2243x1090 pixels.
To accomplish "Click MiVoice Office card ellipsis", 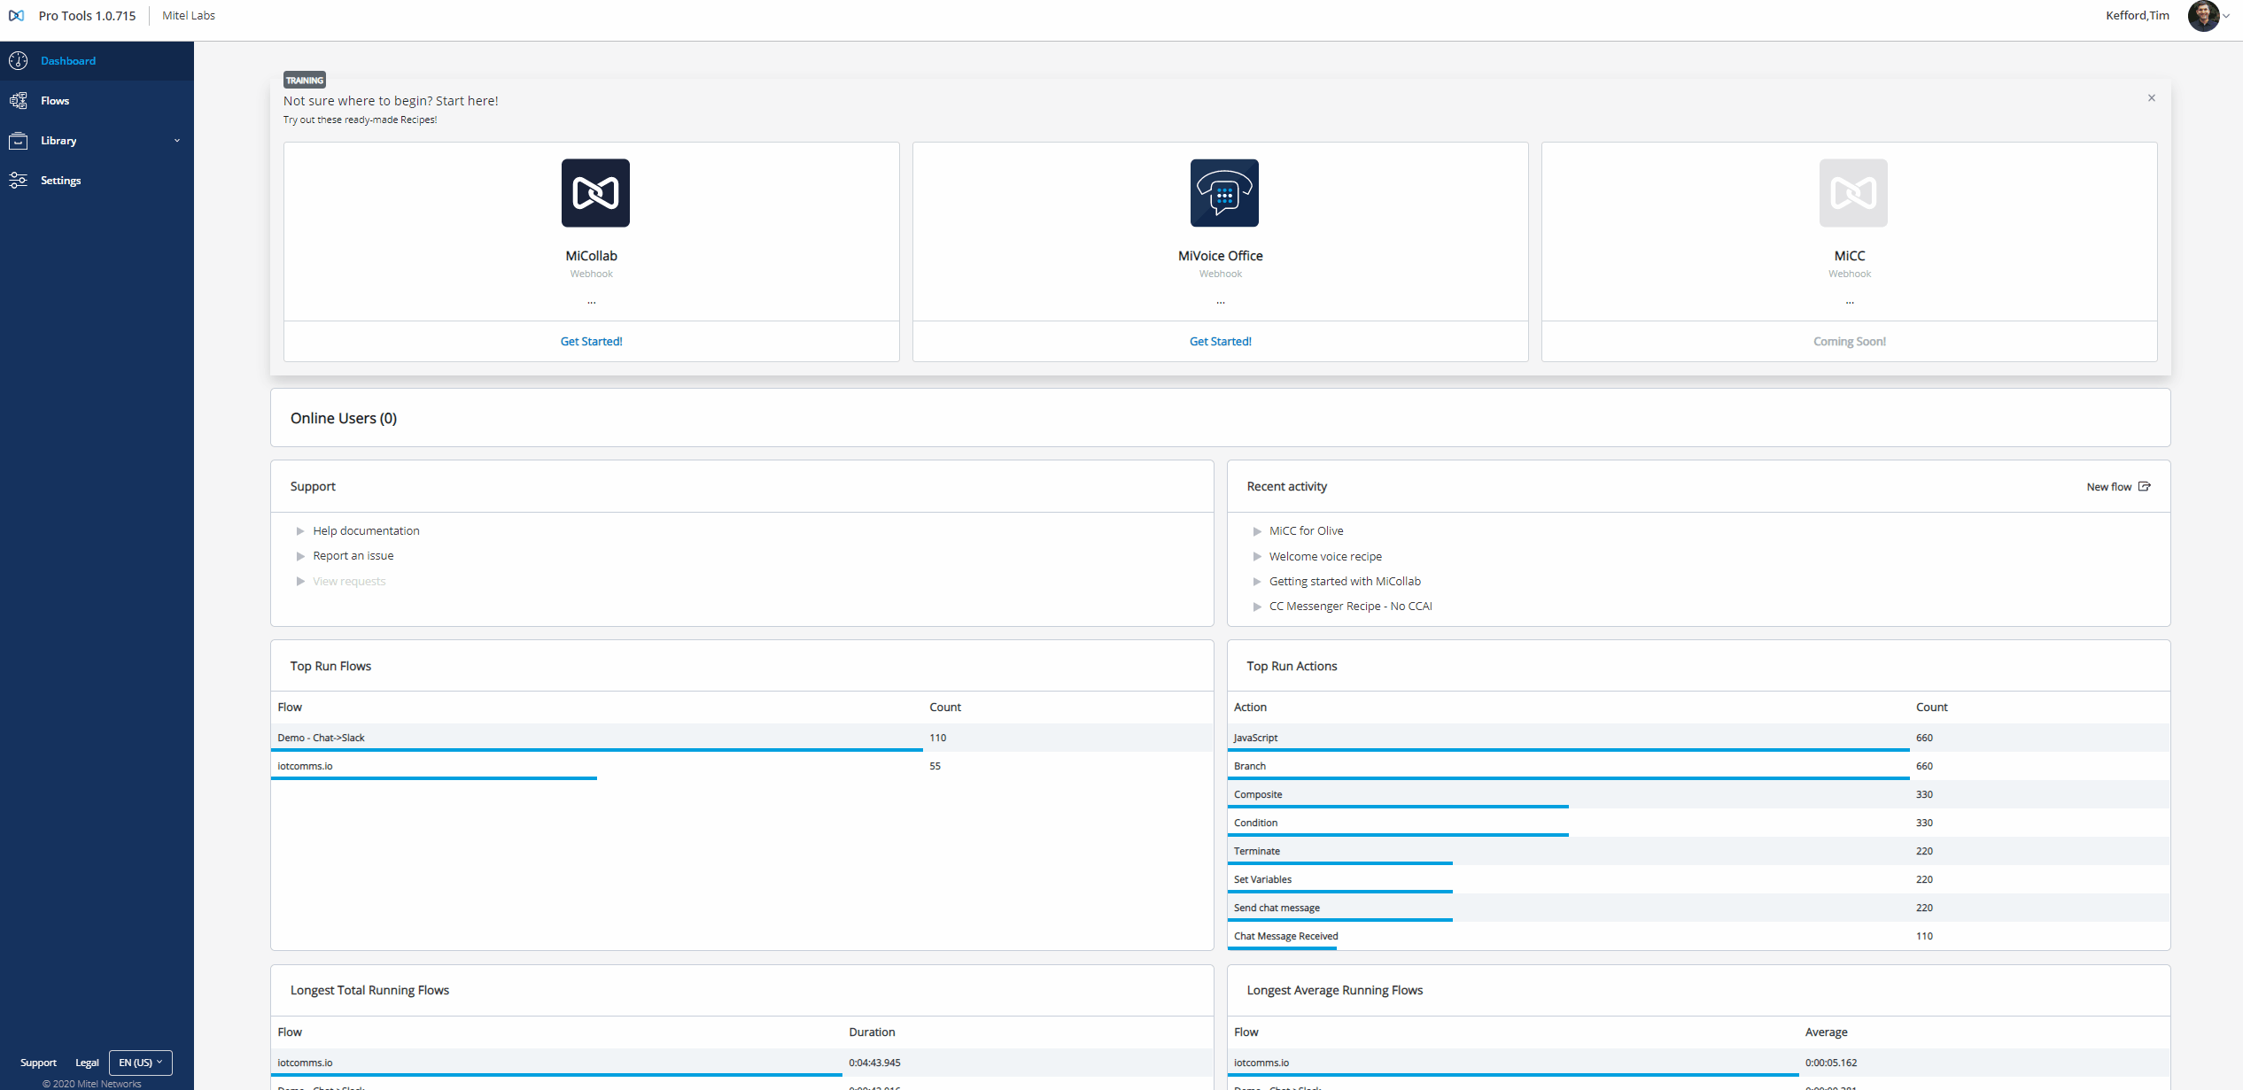I will (x=1220, y=303).
